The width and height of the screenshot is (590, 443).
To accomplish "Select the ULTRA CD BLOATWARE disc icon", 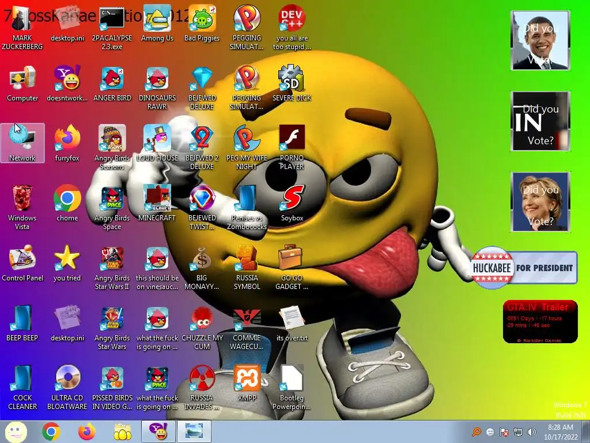I will click(x=67, y=387).
